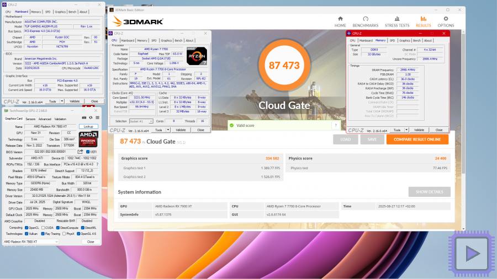
Task: Click the CPU-Z memory window title icon
Action: 349,33
